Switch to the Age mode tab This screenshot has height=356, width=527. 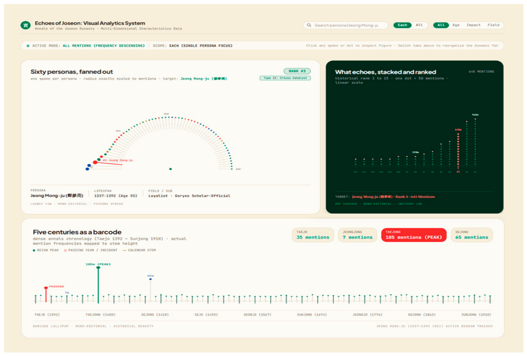click(x=456, y=25)
